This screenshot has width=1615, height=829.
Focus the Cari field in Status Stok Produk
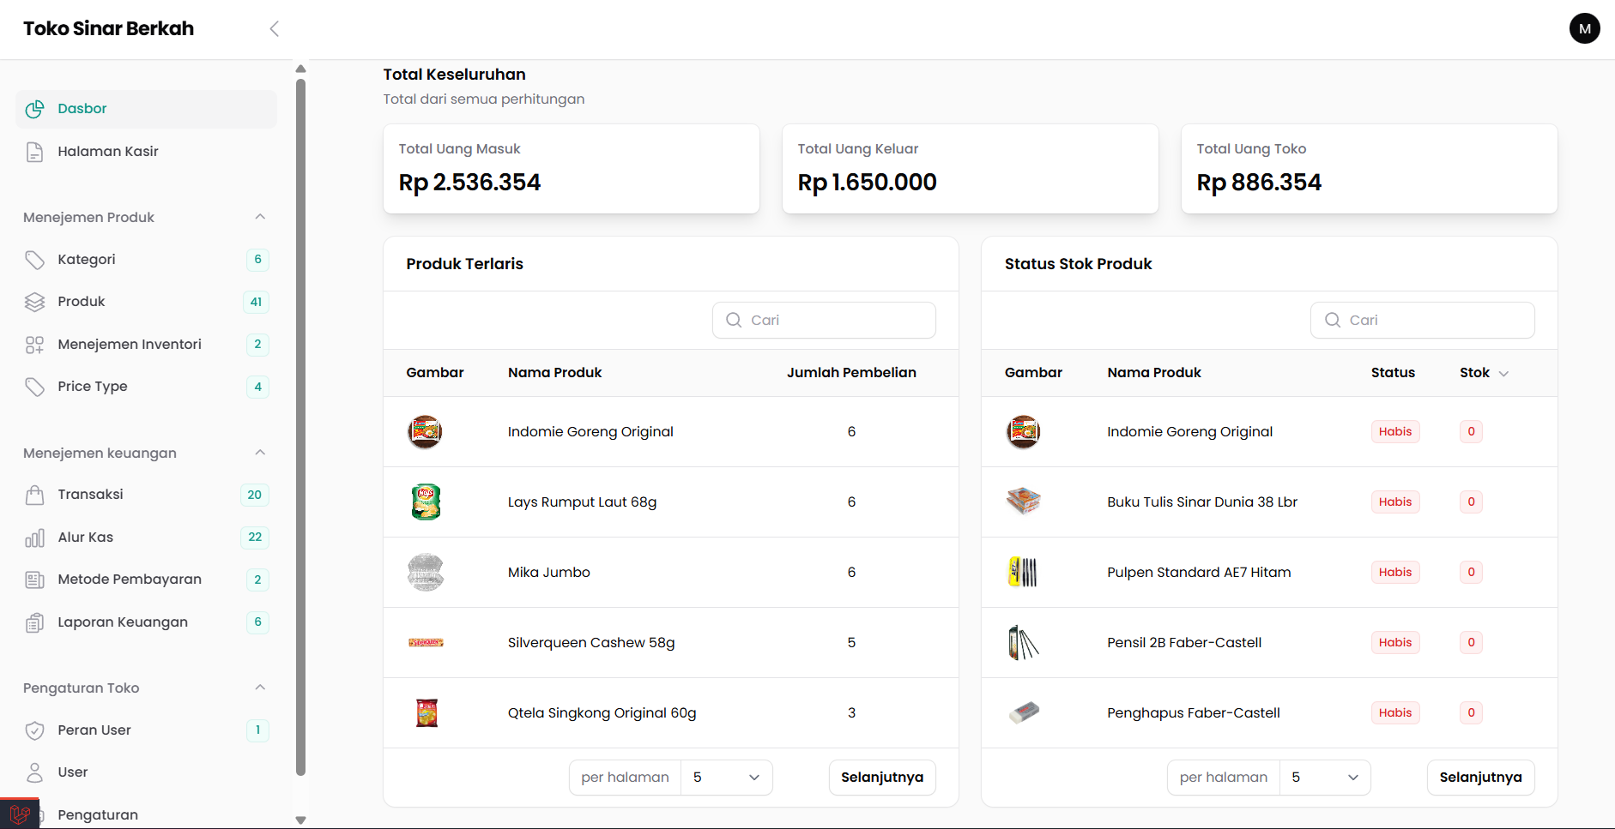(1422, 320)
